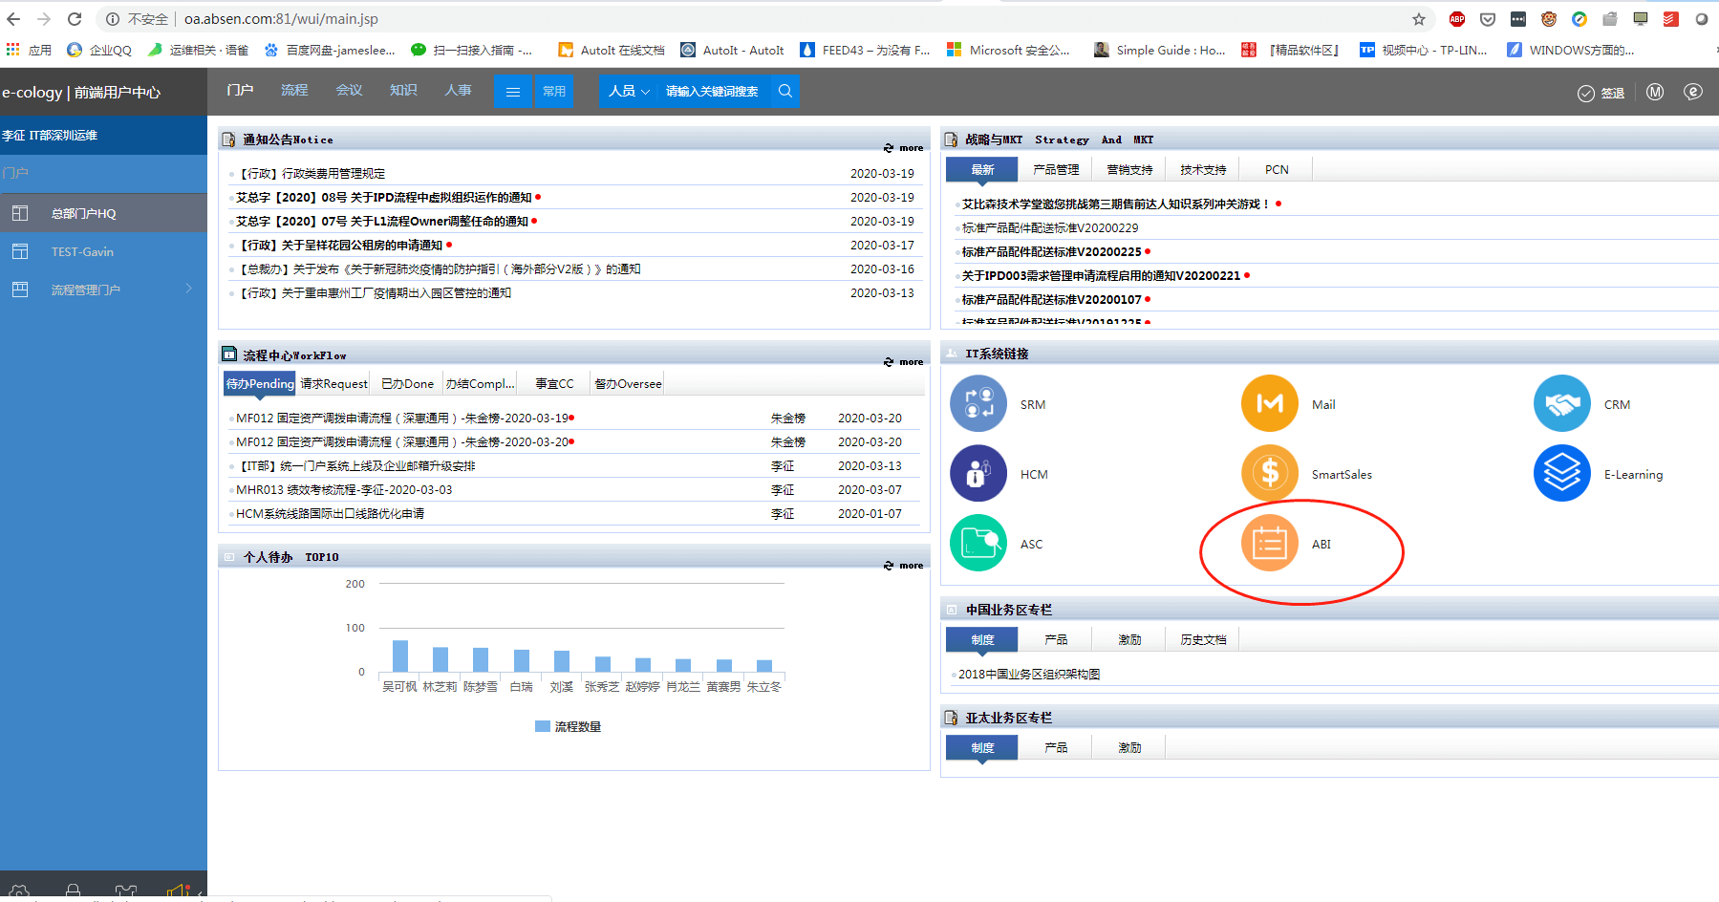Click the red Todoist extension icon

1670,19
